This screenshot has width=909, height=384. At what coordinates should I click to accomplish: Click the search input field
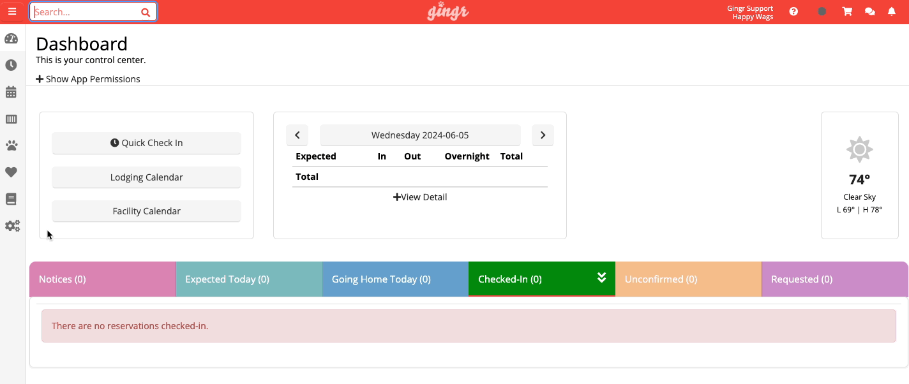(x=85, y=12)
